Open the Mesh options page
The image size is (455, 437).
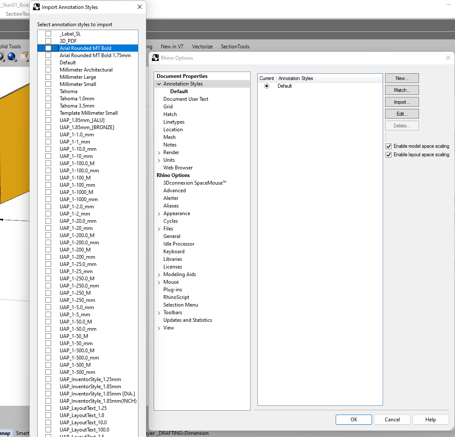pyautogui.click(x=169, y=137)
